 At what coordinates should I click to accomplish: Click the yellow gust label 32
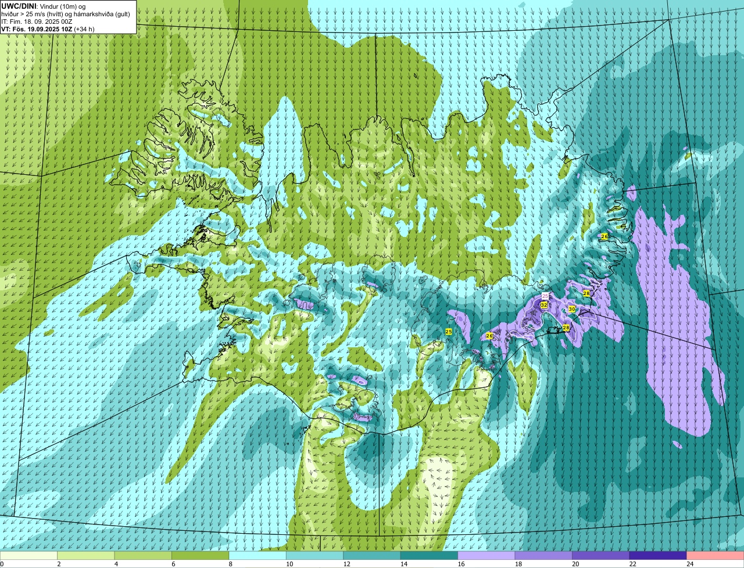click(x=543, y=304)
